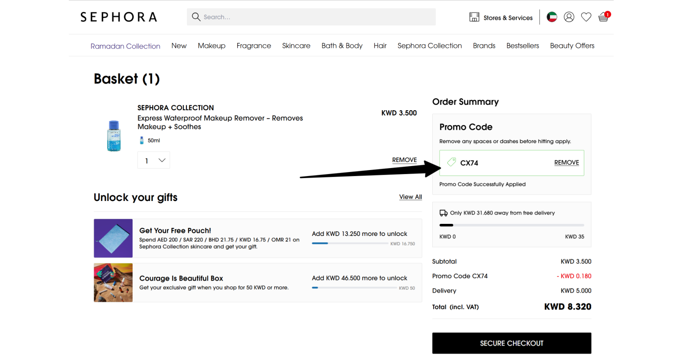
Task: Remove the makeup remover from basket
Action: pos(404,160)
